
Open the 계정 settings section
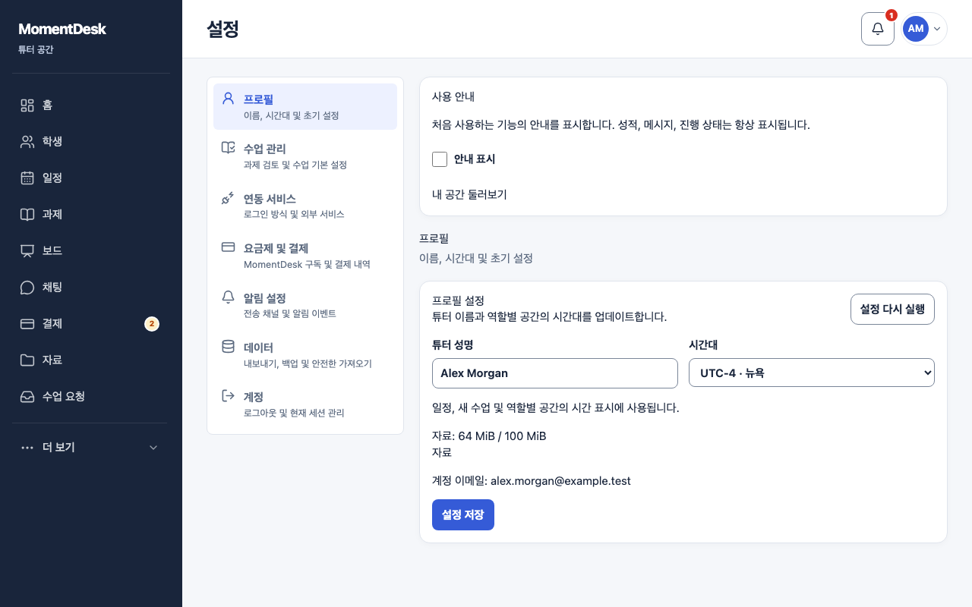tap(305, 404)
